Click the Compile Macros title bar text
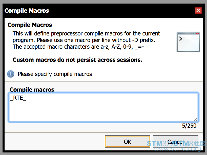207x155 pixels. pyautogui.click(x=27, y=11)
